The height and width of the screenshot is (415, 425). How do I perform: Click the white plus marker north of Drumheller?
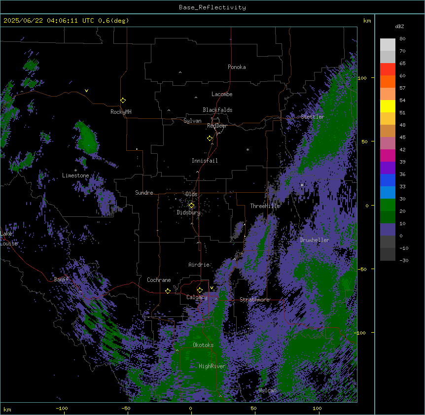(x=302, y=185)
